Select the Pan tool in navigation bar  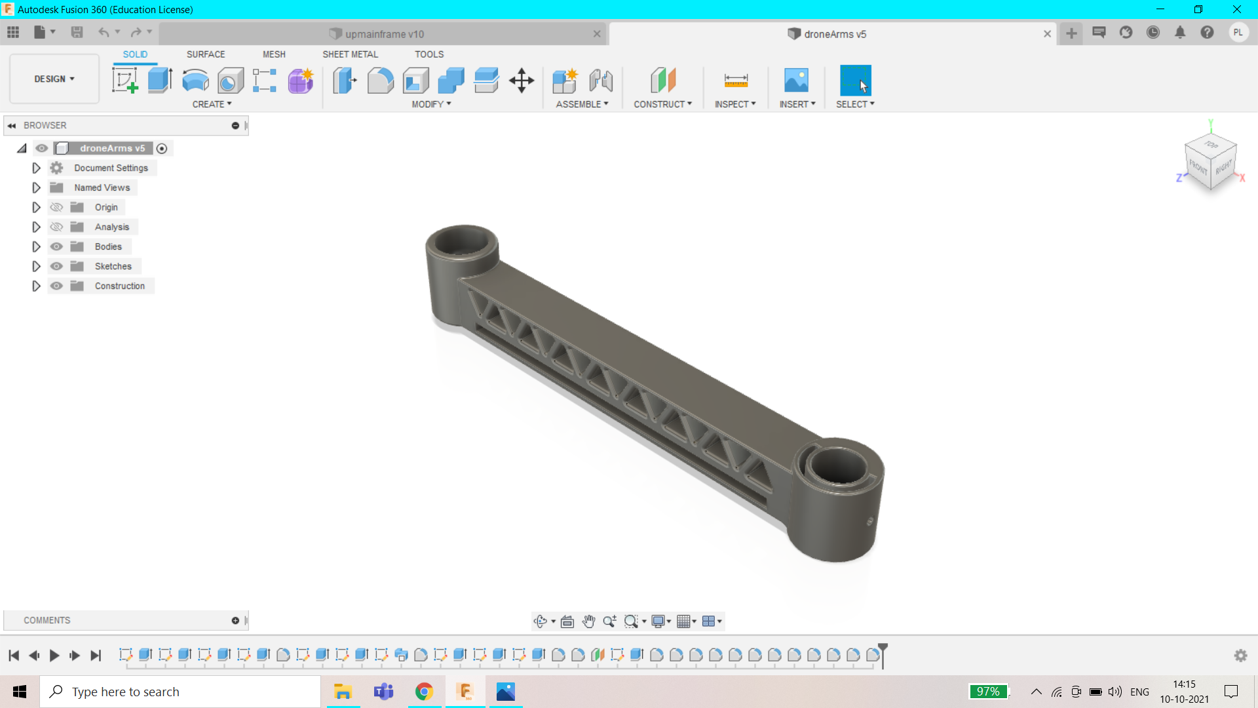point(588,621)
